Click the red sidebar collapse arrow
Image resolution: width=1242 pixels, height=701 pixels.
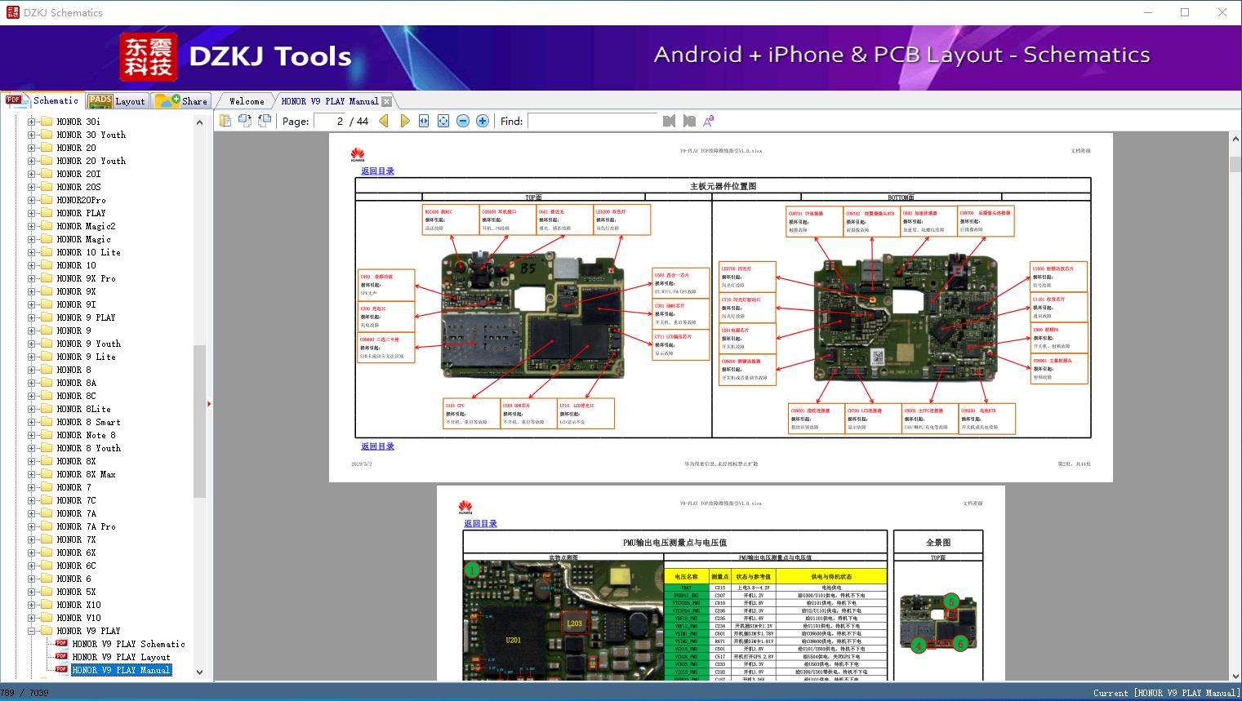209,404
